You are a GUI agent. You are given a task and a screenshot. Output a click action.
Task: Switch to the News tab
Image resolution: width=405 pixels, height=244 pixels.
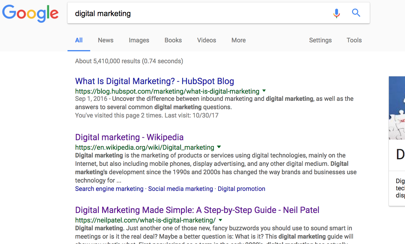click(106, 40)
